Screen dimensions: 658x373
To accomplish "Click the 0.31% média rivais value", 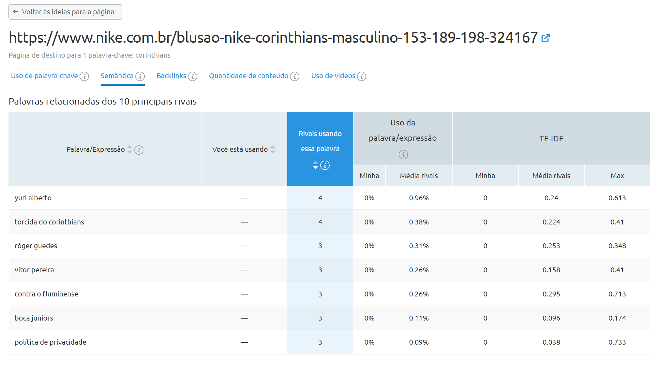I will tap(419, 246).
